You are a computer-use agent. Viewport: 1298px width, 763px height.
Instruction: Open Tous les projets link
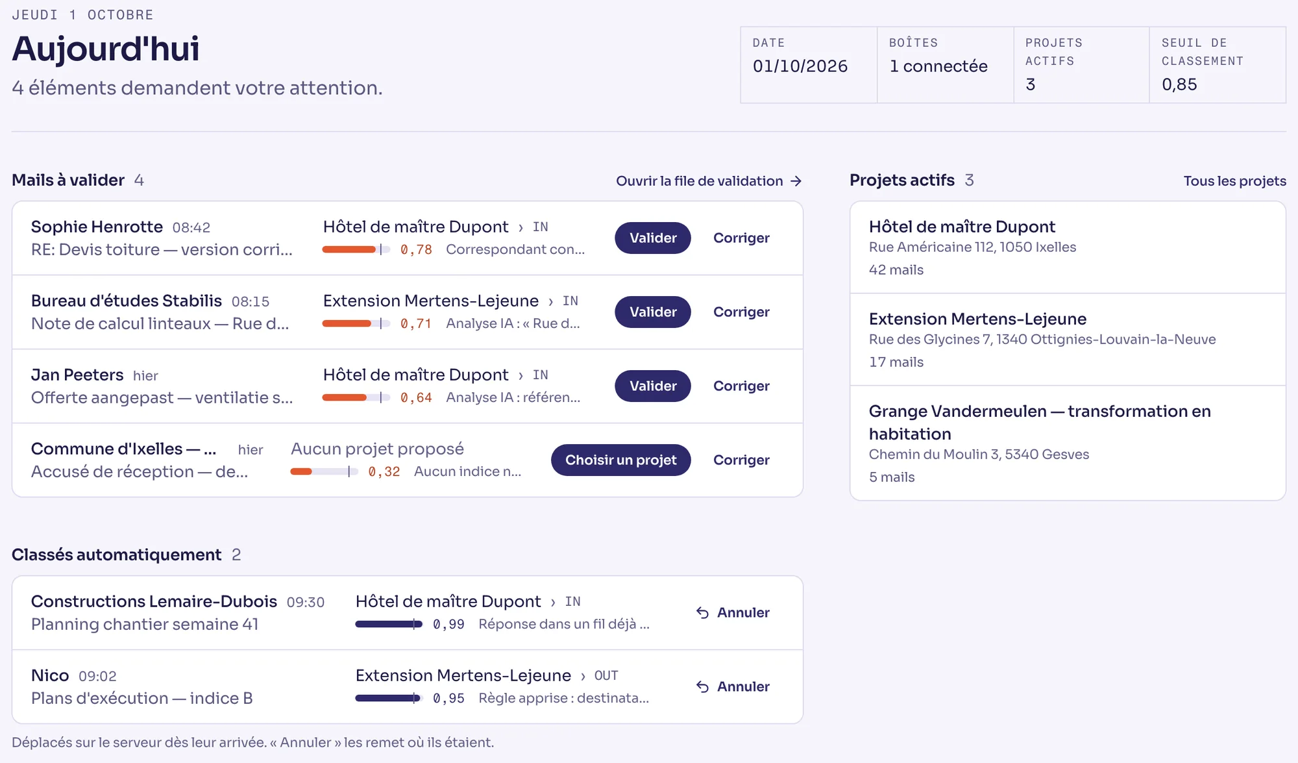pyautogui.click(x=1234, y=181)
